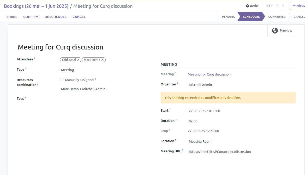Enable the Manually assigned checkbox
Screen dimensions: 305x175
point(62,80)
